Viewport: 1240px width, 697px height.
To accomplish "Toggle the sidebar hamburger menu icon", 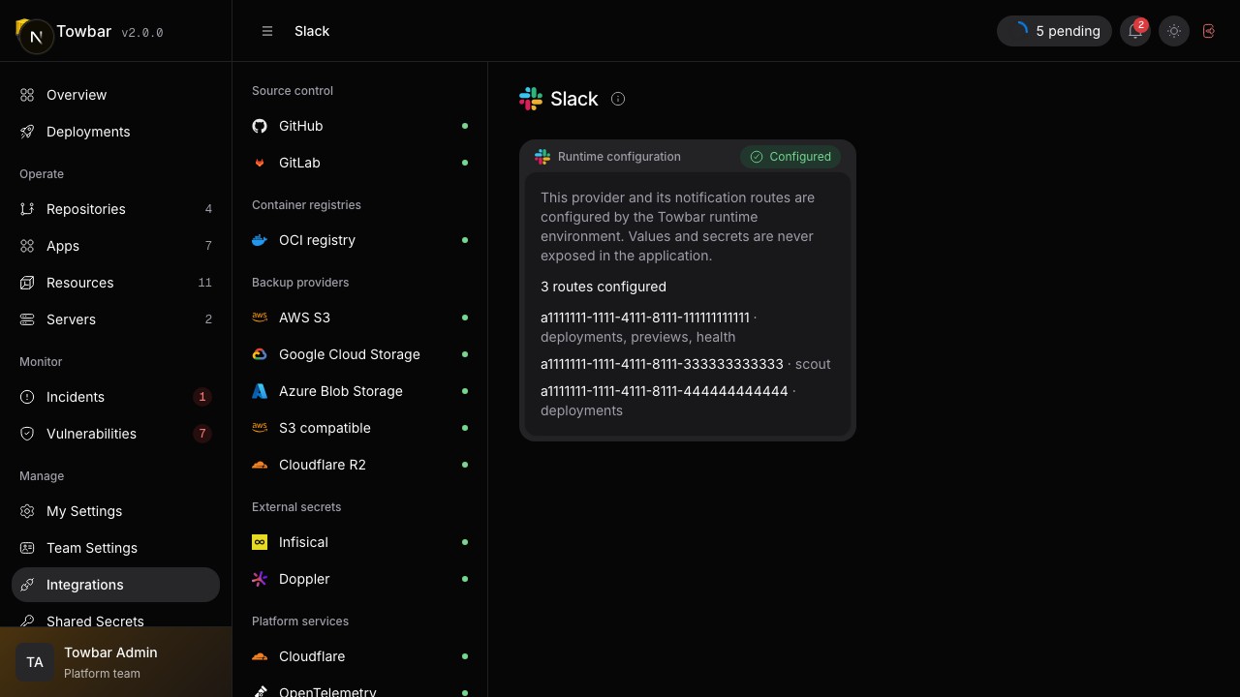I will 267,31.
